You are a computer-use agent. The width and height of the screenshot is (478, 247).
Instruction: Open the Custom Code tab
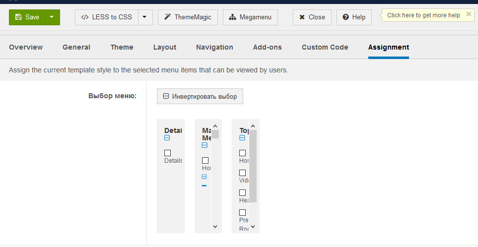tap(325, 47)
